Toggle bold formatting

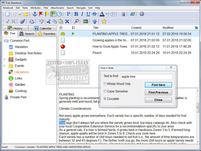[76, 14]
